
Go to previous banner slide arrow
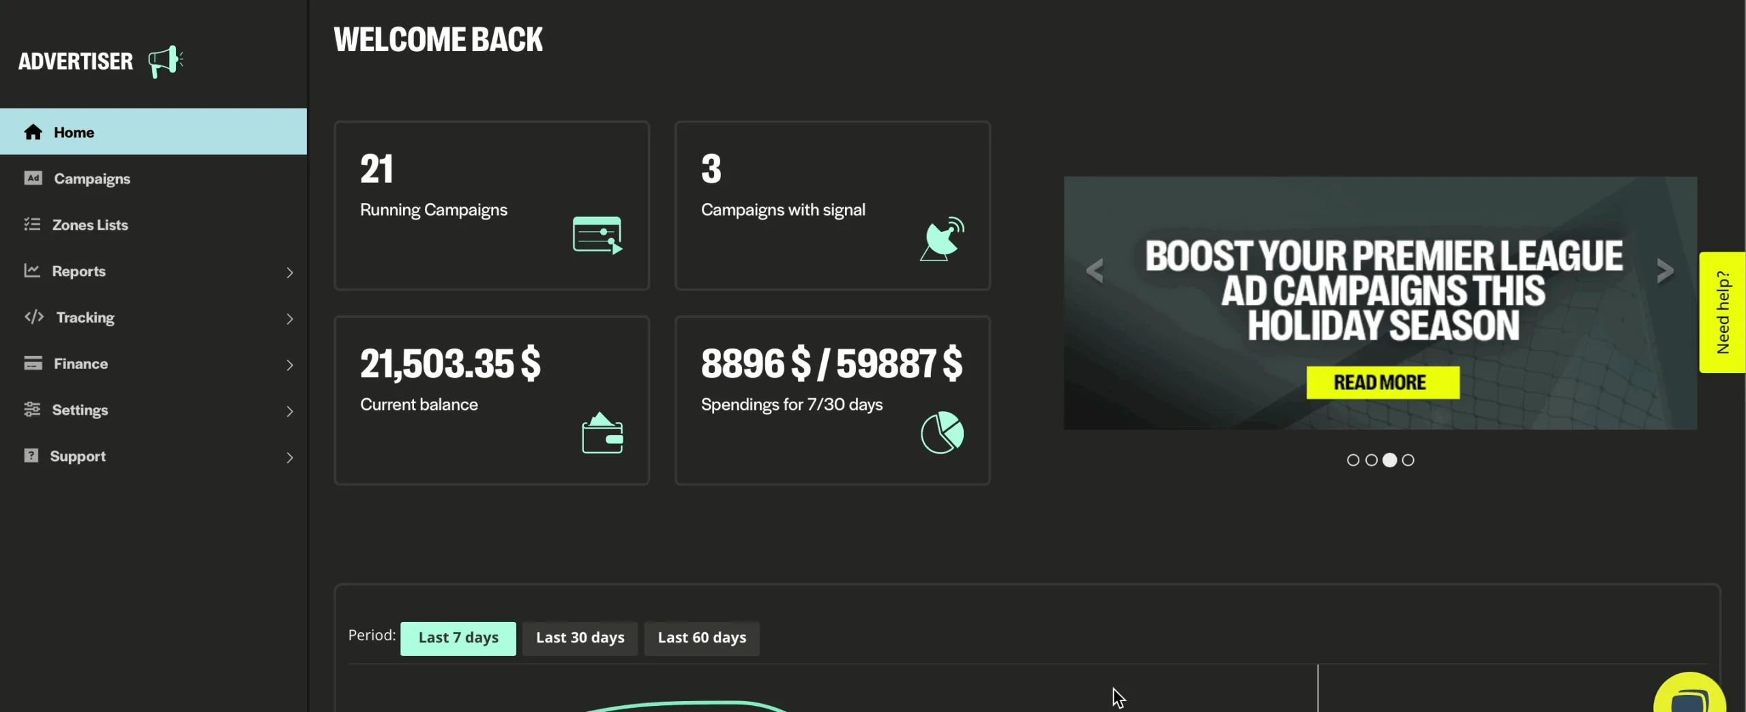coord(1095,271)
